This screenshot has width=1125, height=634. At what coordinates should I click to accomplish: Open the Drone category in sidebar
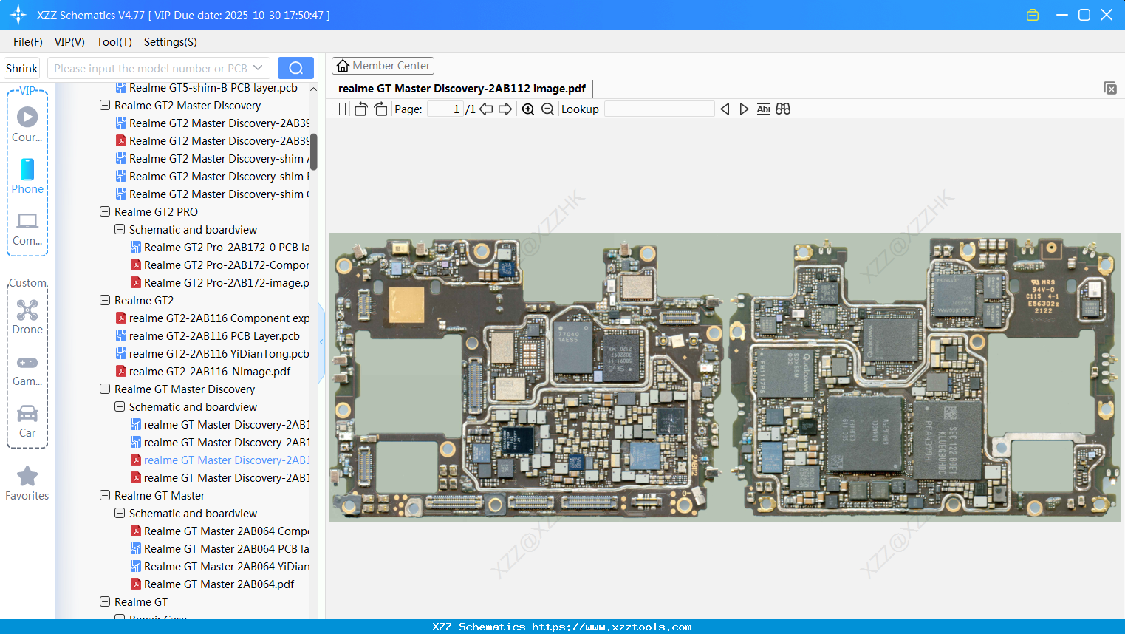pyautogui.click(x=27, y=317)
